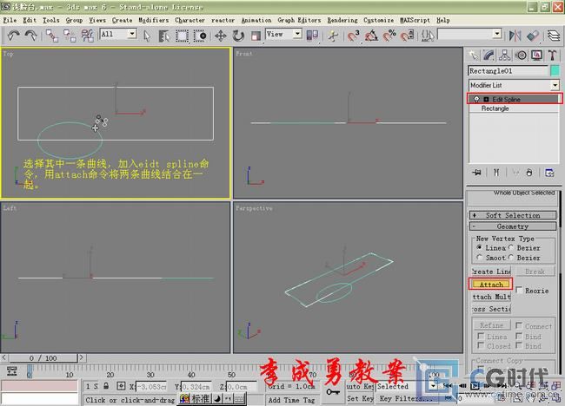Select the Linear vertex type radio
This screenshot has height=406, width=565.
pyautogui.click(x=479, y=247)
